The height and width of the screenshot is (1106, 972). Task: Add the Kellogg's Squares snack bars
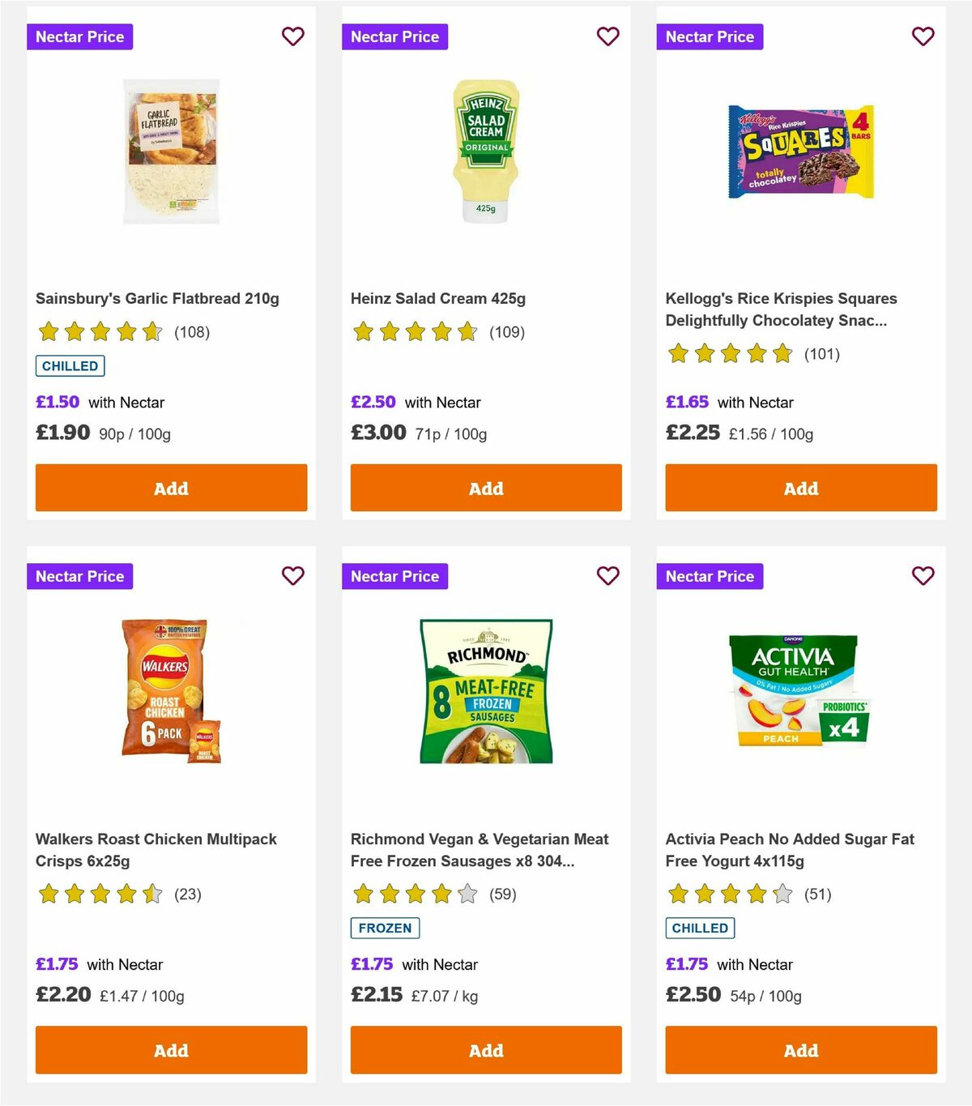point(800,488)
